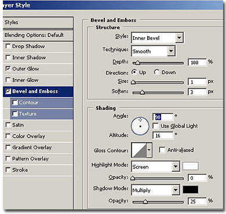Select the Color Overlay effect label
Viewport: 226px width, 214px height.
pyautogui.click(x=29, y=136)
